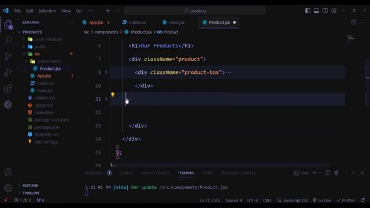Click the remote window icon in status bar
The width and height of the screenshot is (370, 208).
point(6,200)
